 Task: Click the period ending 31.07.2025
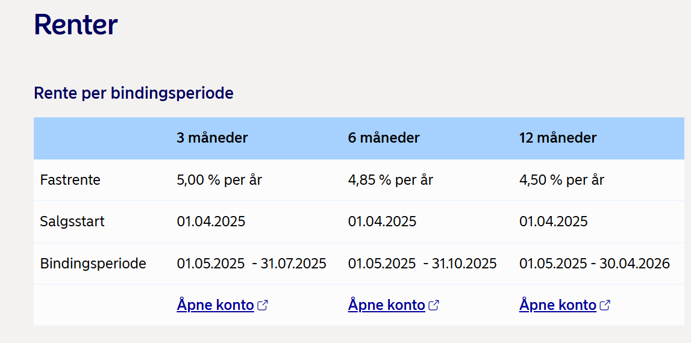(252, 264)
